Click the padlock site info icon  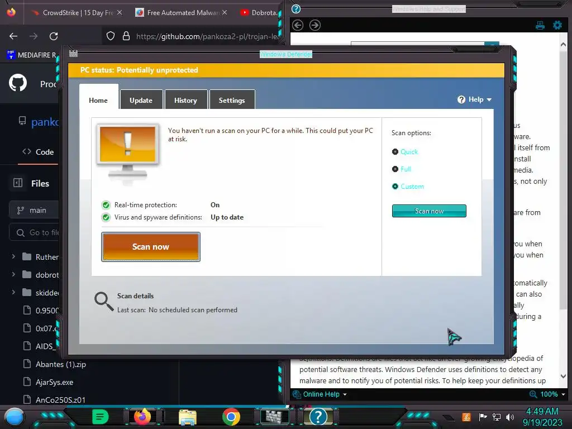pyautogui.click(x=126, y=36)
